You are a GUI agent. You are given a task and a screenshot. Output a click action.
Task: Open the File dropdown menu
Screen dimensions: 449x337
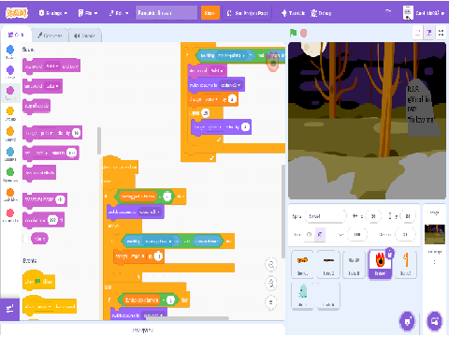[x=88, y=13]
